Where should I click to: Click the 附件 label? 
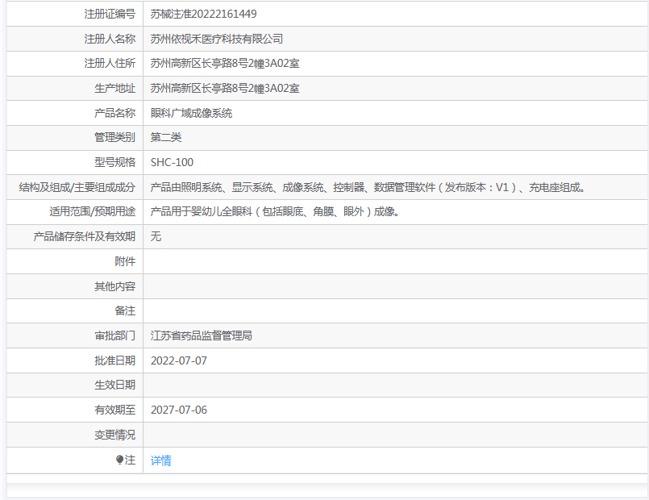point(125,261)
